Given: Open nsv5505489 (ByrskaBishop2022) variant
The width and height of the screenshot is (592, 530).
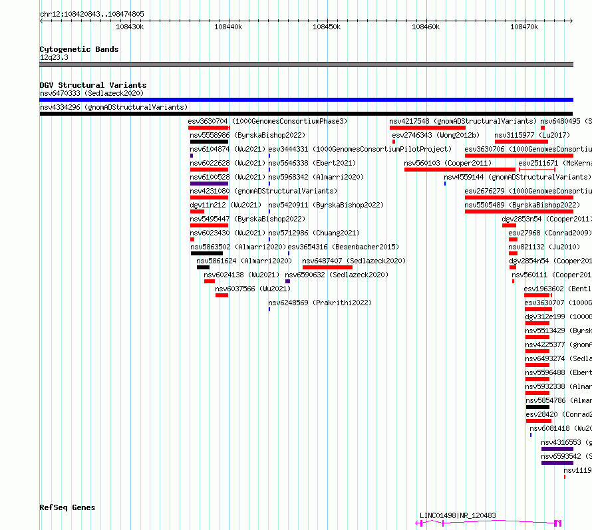Looking at the screenshot, I should 522,205.
